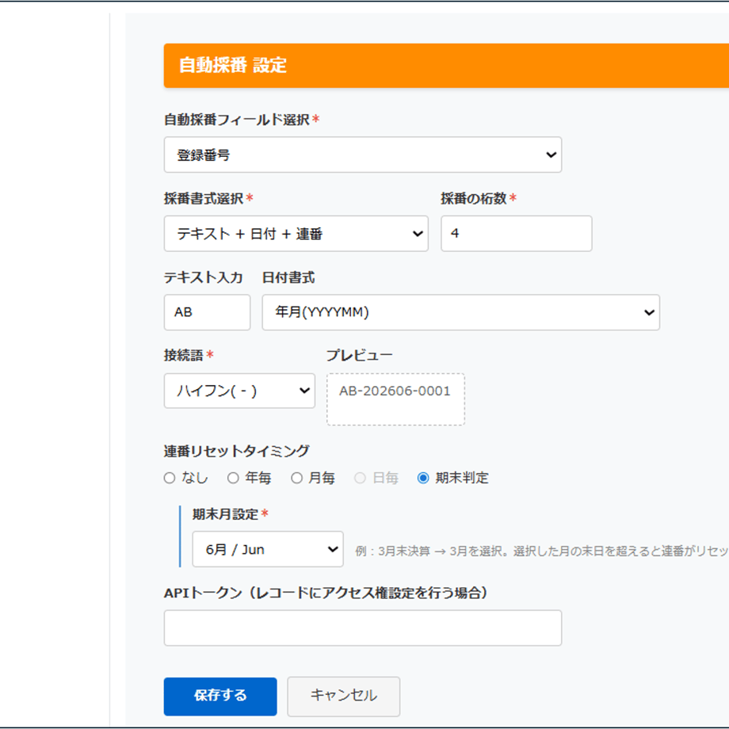
Task: Open the 期末月設定 dropdown showing 6月 / Jun
Action: [x=268, y=549]
